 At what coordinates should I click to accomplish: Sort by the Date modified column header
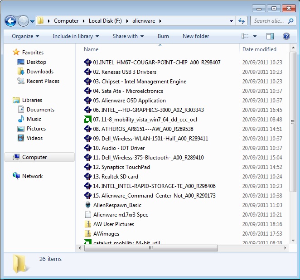point(259,49)
